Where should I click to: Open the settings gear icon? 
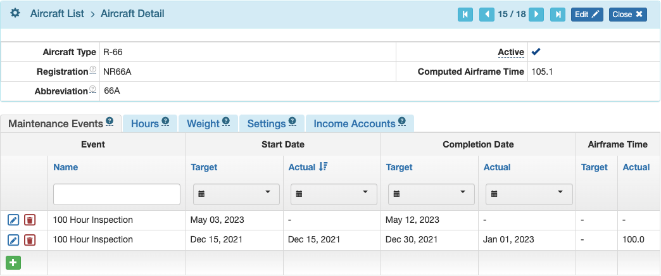pos(15,13)
